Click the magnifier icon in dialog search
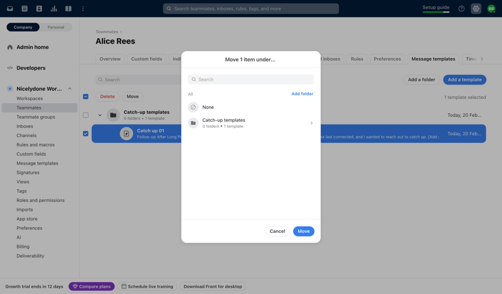Screen dimensions: 502x294 coord(194,79)
